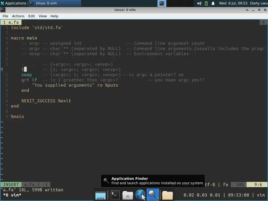Open the Edit menu
The height and width of the screenshot is (201, 268).
(x=32, y=16)
